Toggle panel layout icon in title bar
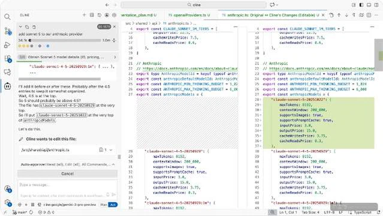 click(369, 5)
